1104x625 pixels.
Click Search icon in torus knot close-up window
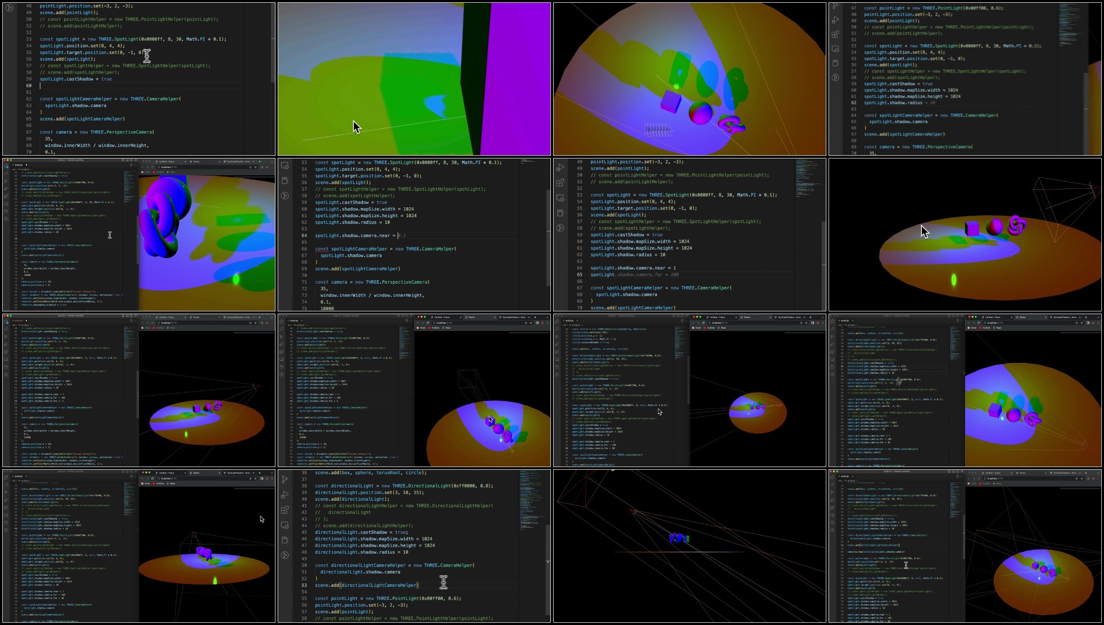(6, 173)
